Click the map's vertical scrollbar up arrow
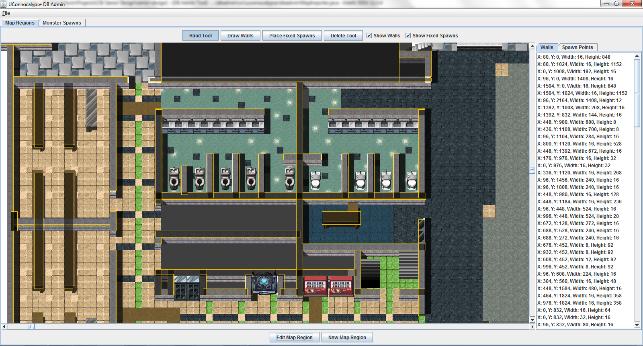 (532, 46)
